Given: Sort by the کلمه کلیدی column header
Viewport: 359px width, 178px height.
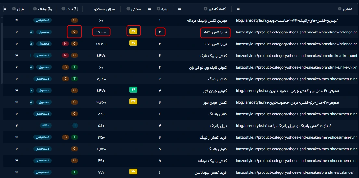Looking at the screenshot, I should tap(218, 9).
